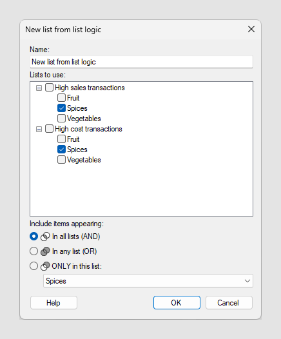Image resolution: width=281 pixels, height=339 pixels.
Task: Enable Fruit under High sales transactions
Action: (61, 98)
